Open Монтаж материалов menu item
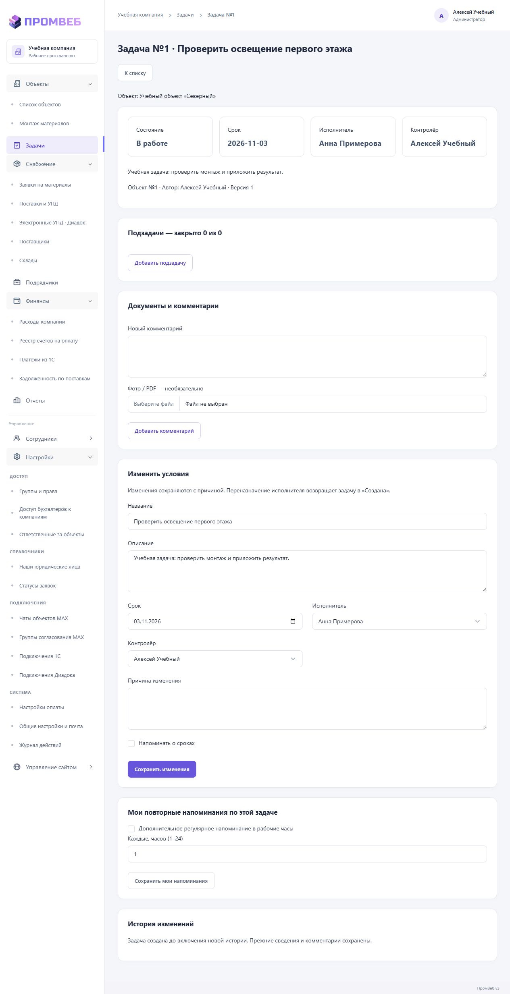Screen dimensions: 510x994 pyautogui.click(x=44, y=123)
